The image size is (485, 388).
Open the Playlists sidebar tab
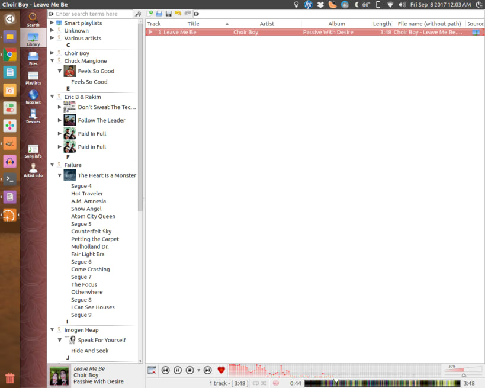pos(33,78)
